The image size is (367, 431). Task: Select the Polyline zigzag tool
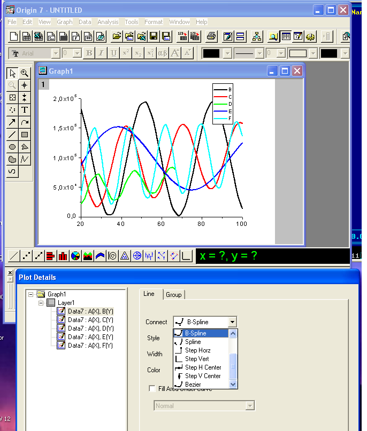(25, 159)
